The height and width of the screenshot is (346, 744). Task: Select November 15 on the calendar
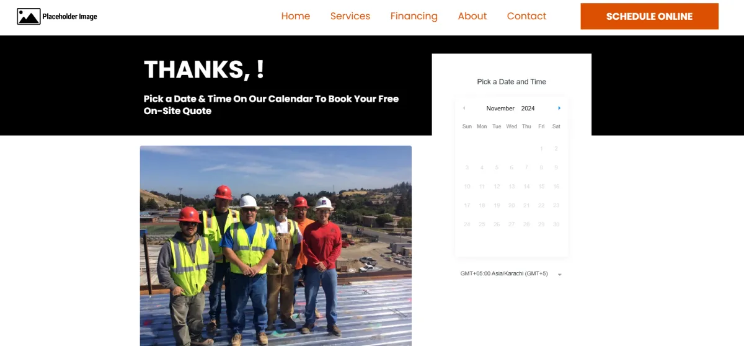pyautogui.click(x=541, y=187)
